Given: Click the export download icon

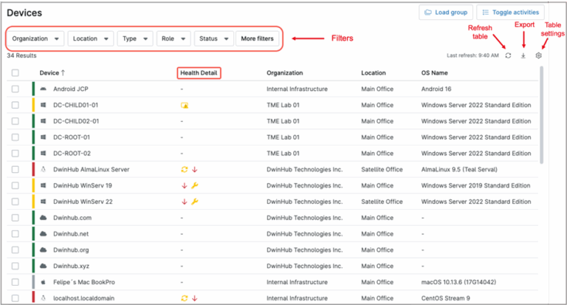Looking at the screenshot, I should point(523,55).
